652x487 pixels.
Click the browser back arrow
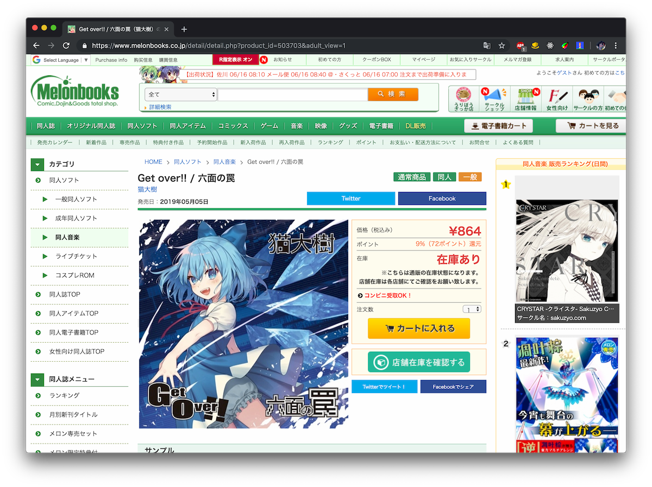[x=36, y=46]
